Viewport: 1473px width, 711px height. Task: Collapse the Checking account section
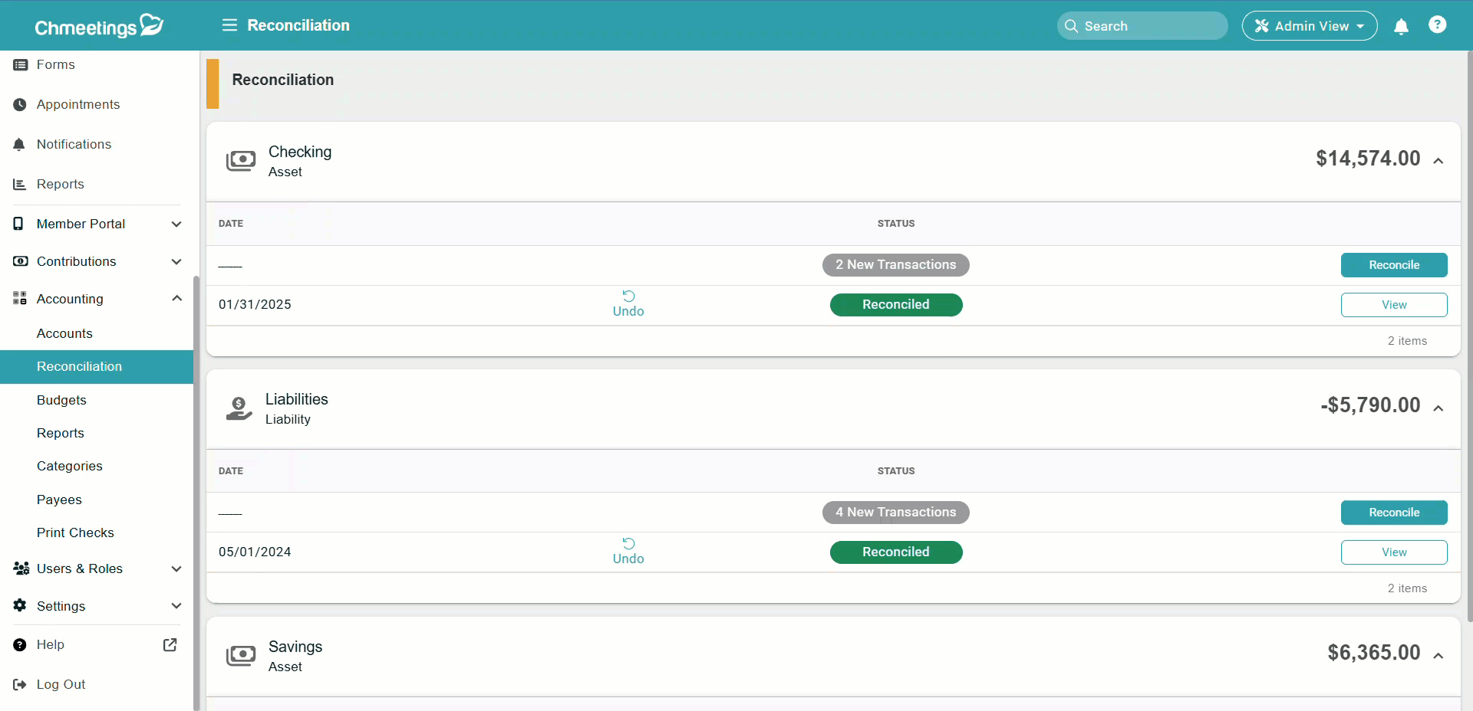tap(1438, 161)
